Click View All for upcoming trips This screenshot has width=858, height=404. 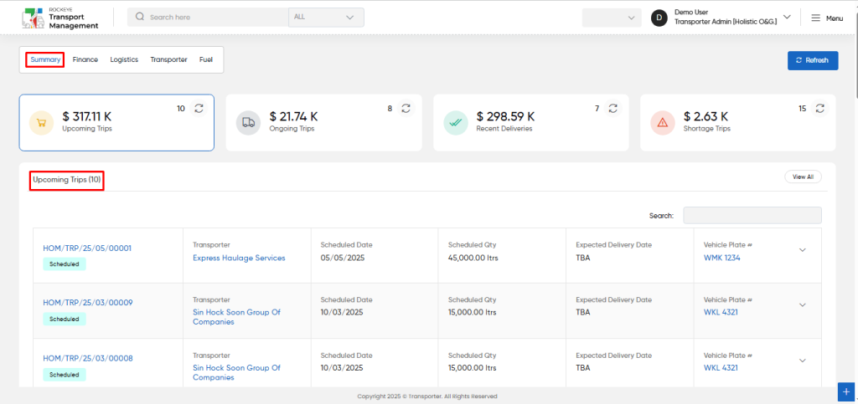point(803,176)
